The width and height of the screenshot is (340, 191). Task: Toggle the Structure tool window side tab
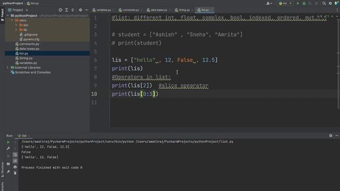[2, 170]
